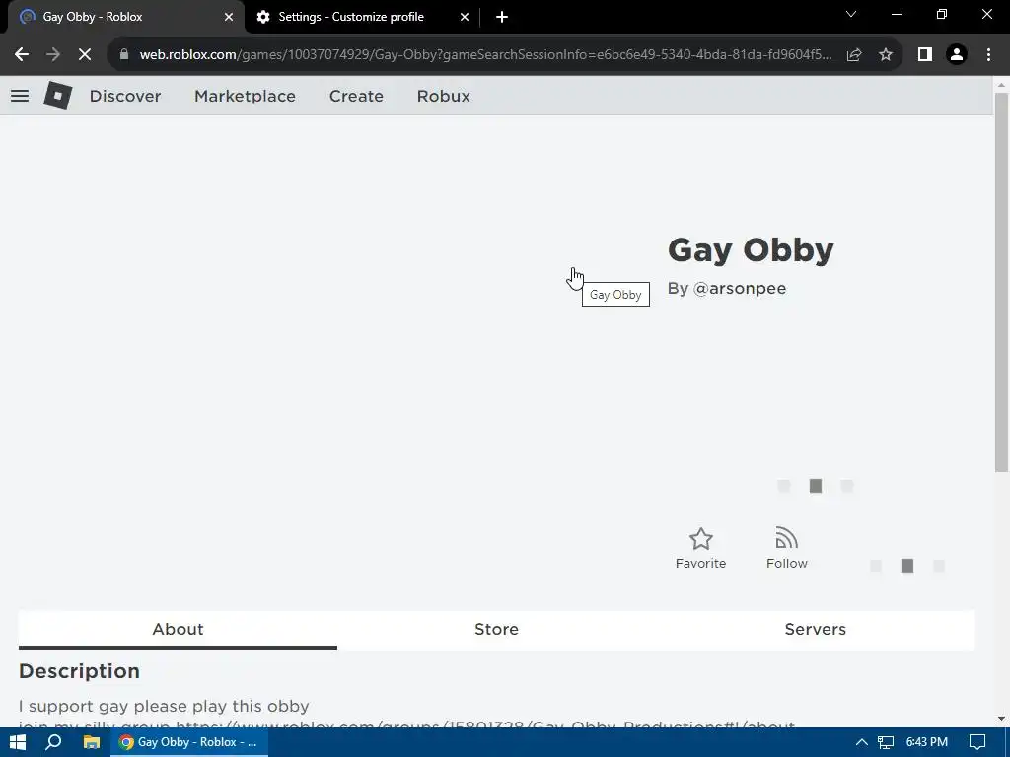Image resolution: width=1010 pixels, height=757 pixels.
Task: Open a new browser tab
Action: tap(502, 17)
